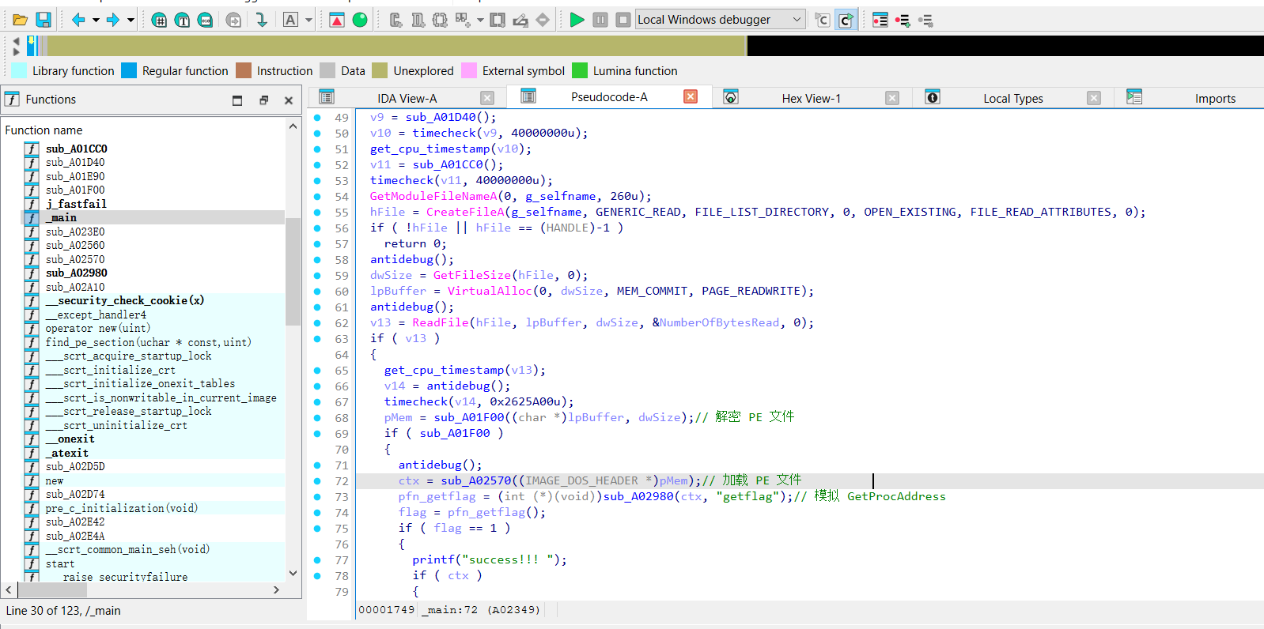This screenshot has width=1264, height=629.
Task: Expand the dropdown beside the array icon
Action: point(479,20)
